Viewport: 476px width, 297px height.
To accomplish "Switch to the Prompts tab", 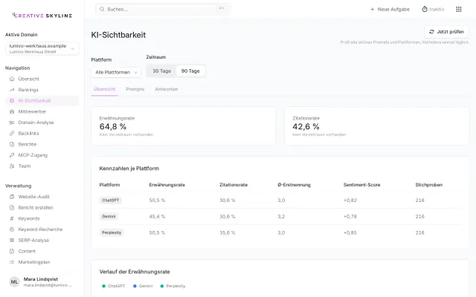I will click(x=135, y=89).
